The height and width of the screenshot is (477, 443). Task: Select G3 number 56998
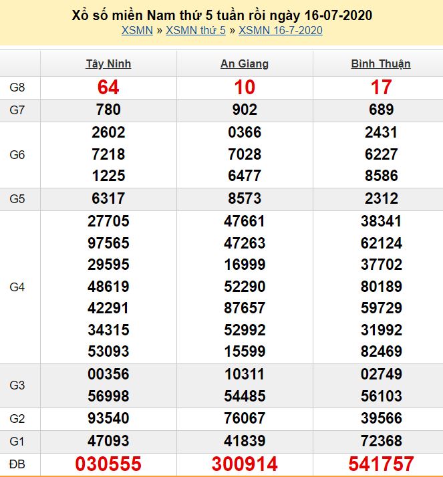pyautogui.click(x=109, y=396)
